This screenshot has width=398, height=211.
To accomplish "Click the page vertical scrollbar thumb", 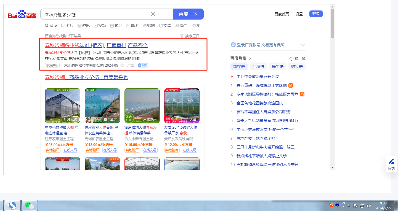I will [x=332, y=24].
